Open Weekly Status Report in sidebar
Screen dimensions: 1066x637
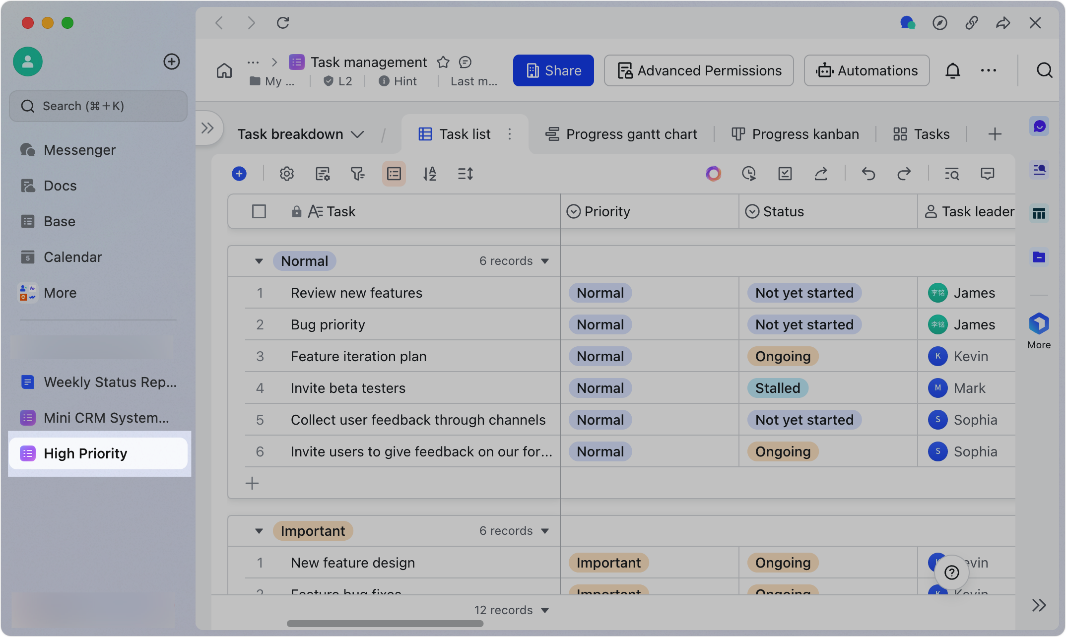98,382
